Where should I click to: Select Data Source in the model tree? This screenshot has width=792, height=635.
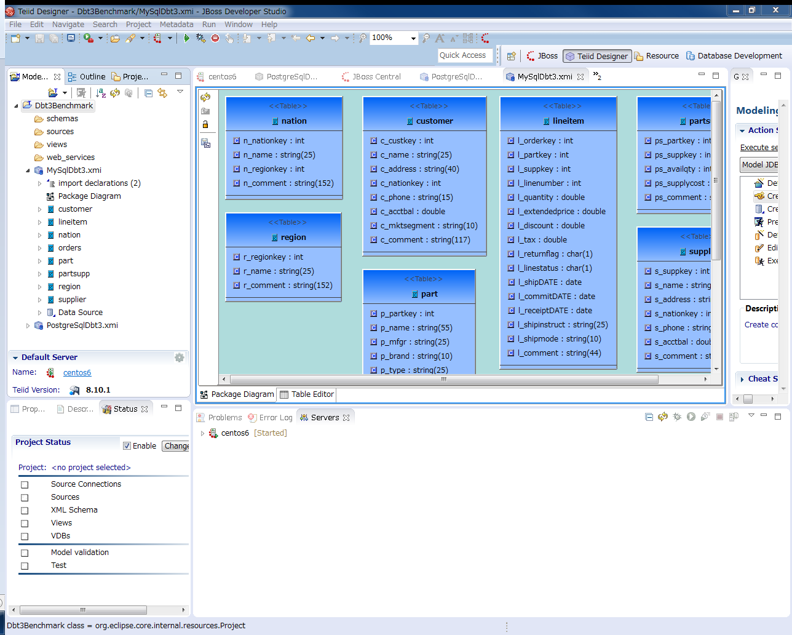click(81, 313)
